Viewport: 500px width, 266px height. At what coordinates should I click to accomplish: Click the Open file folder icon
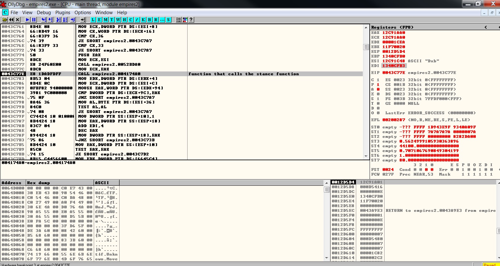pos(5,20)
